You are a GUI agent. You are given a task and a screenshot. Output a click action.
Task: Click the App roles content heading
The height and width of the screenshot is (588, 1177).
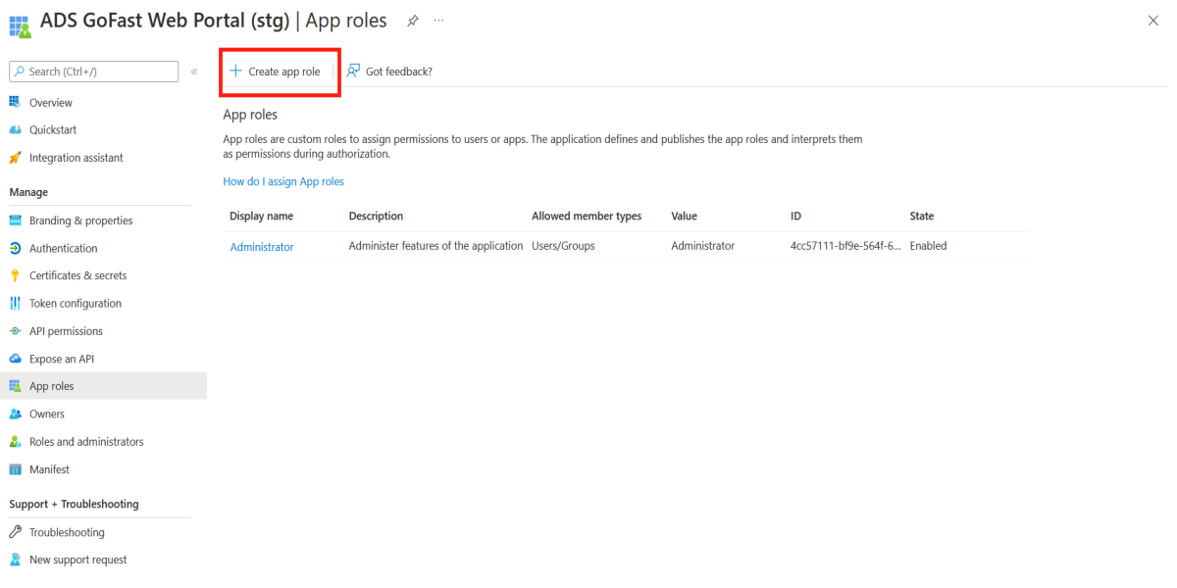(x=250, y=115)
